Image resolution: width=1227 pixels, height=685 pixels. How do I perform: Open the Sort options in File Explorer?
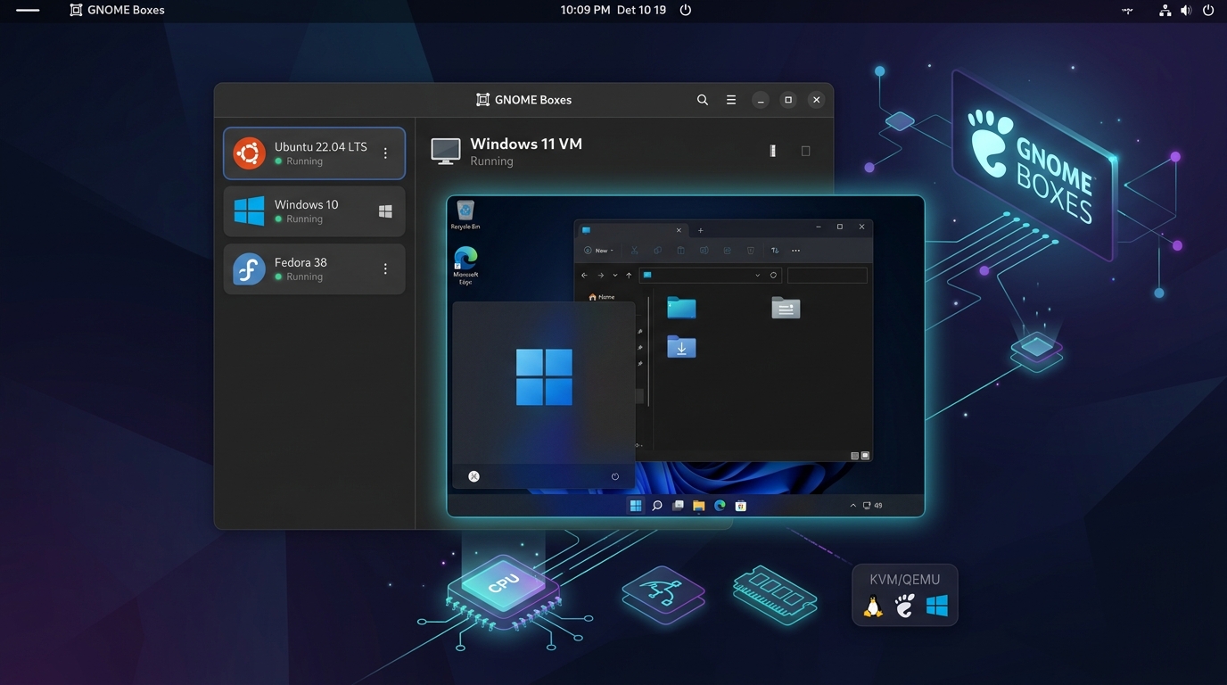pos(774,251)
